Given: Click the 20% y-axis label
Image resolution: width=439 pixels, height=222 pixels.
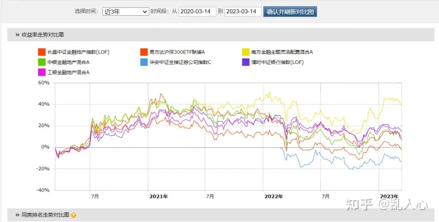Looking at the screenshot, I should [44, 126].
